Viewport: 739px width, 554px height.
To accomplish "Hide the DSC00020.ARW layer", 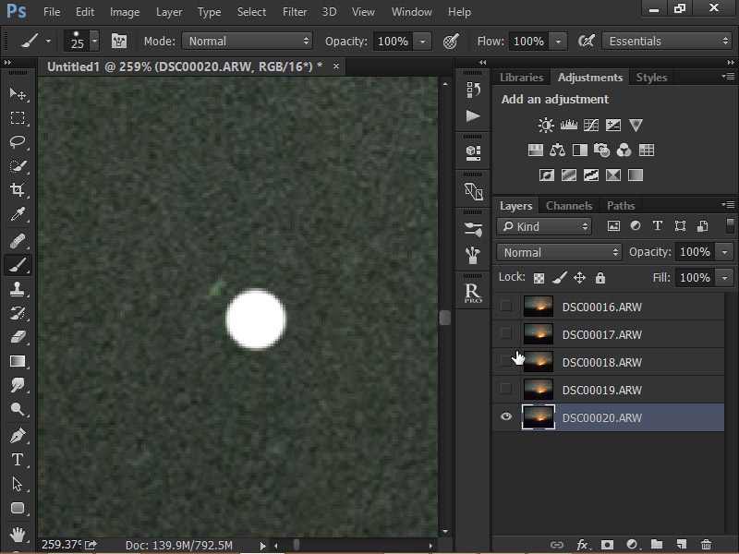I will (x=505, y=417).
